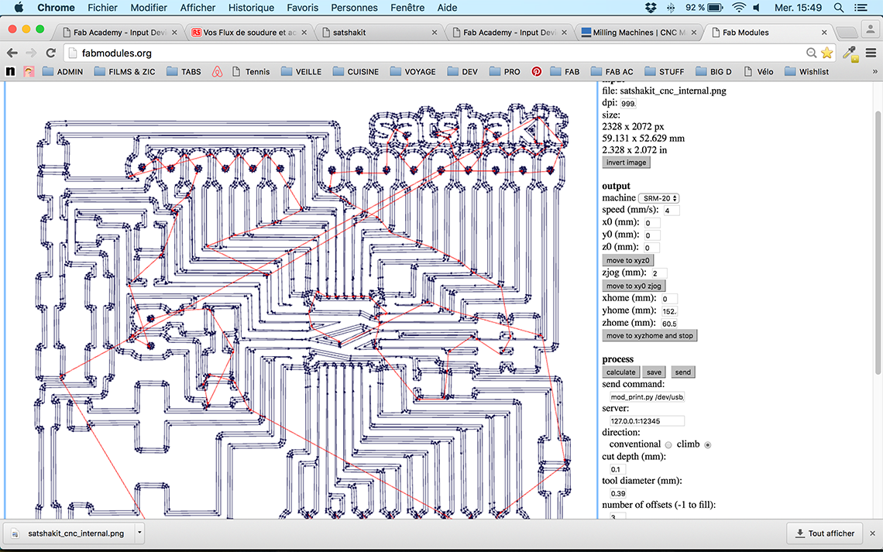Image resolution: width=883 pixels, height=552 pixels.
Task: Click move to xy0 zjog button
Action: 634,286
